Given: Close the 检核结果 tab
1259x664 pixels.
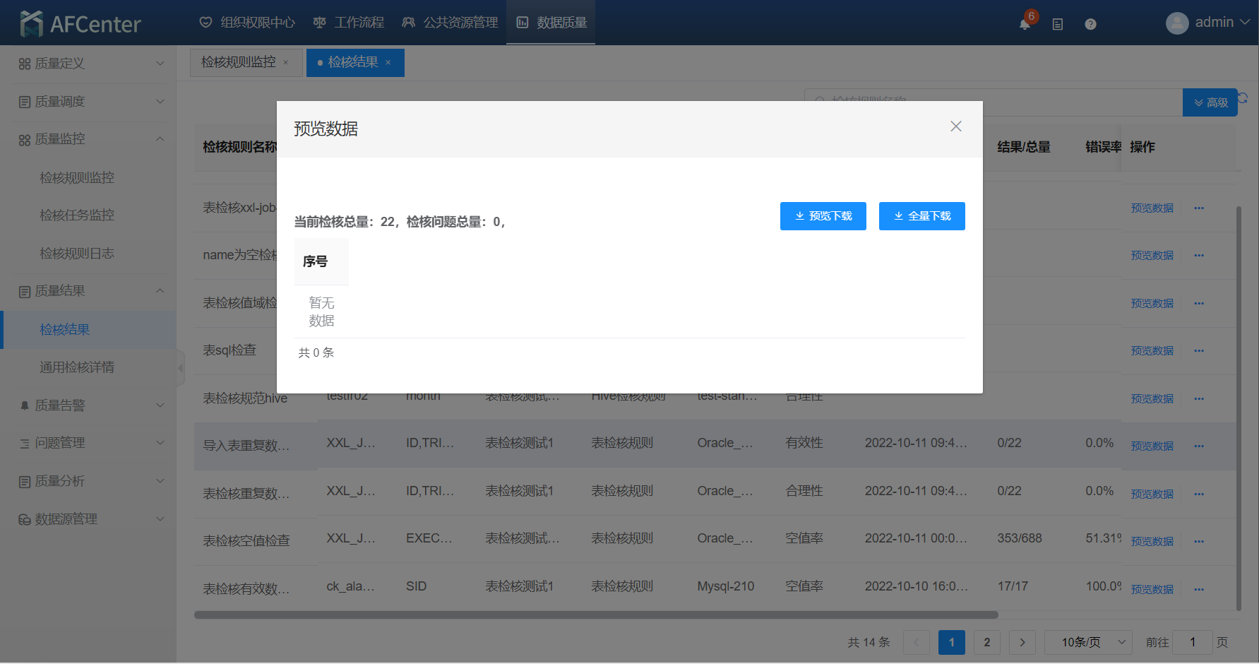Looking at the screenshot, I should pyautogui.click(x=388, y=63).
